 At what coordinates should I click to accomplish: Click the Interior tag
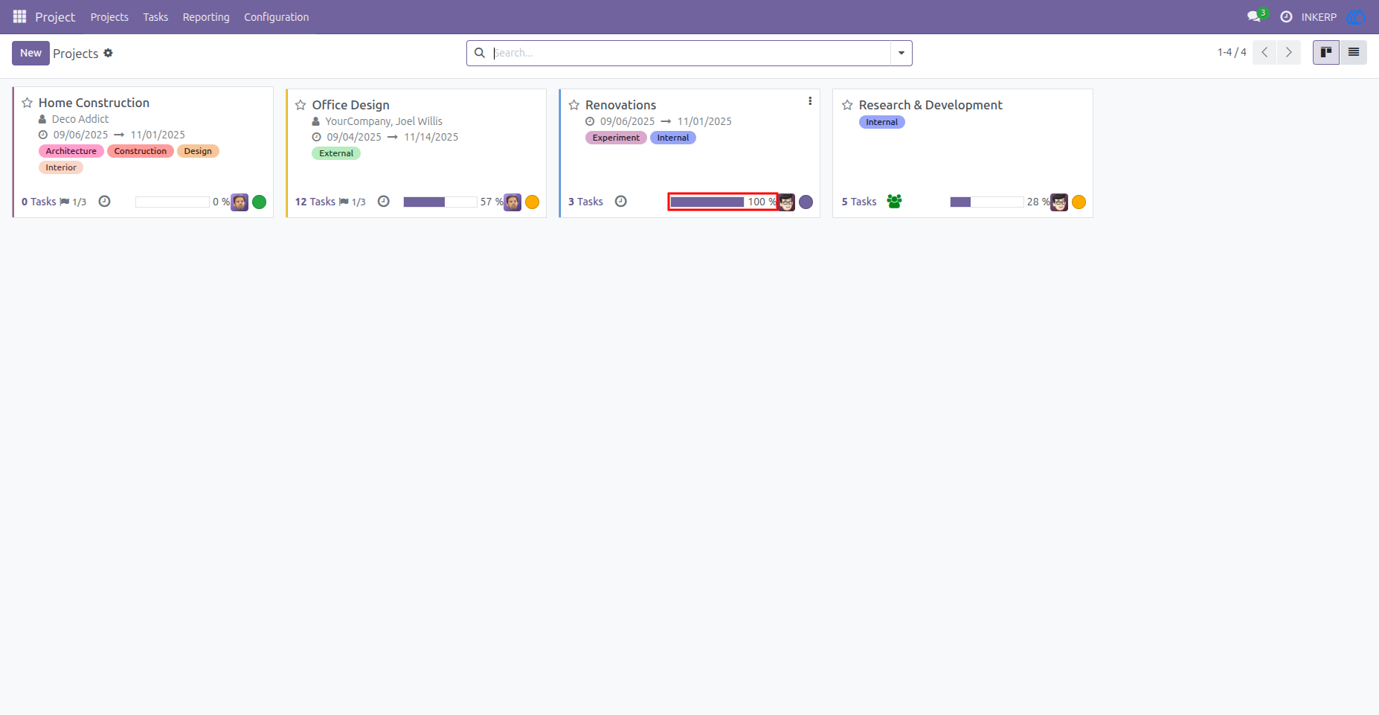pos(61,167)
